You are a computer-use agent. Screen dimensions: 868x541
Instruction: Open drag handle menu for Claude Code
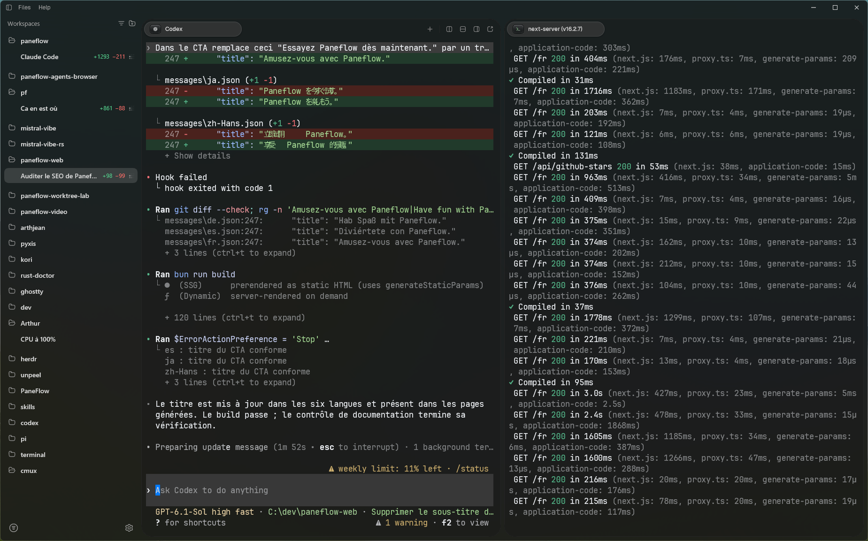(131, 57)
